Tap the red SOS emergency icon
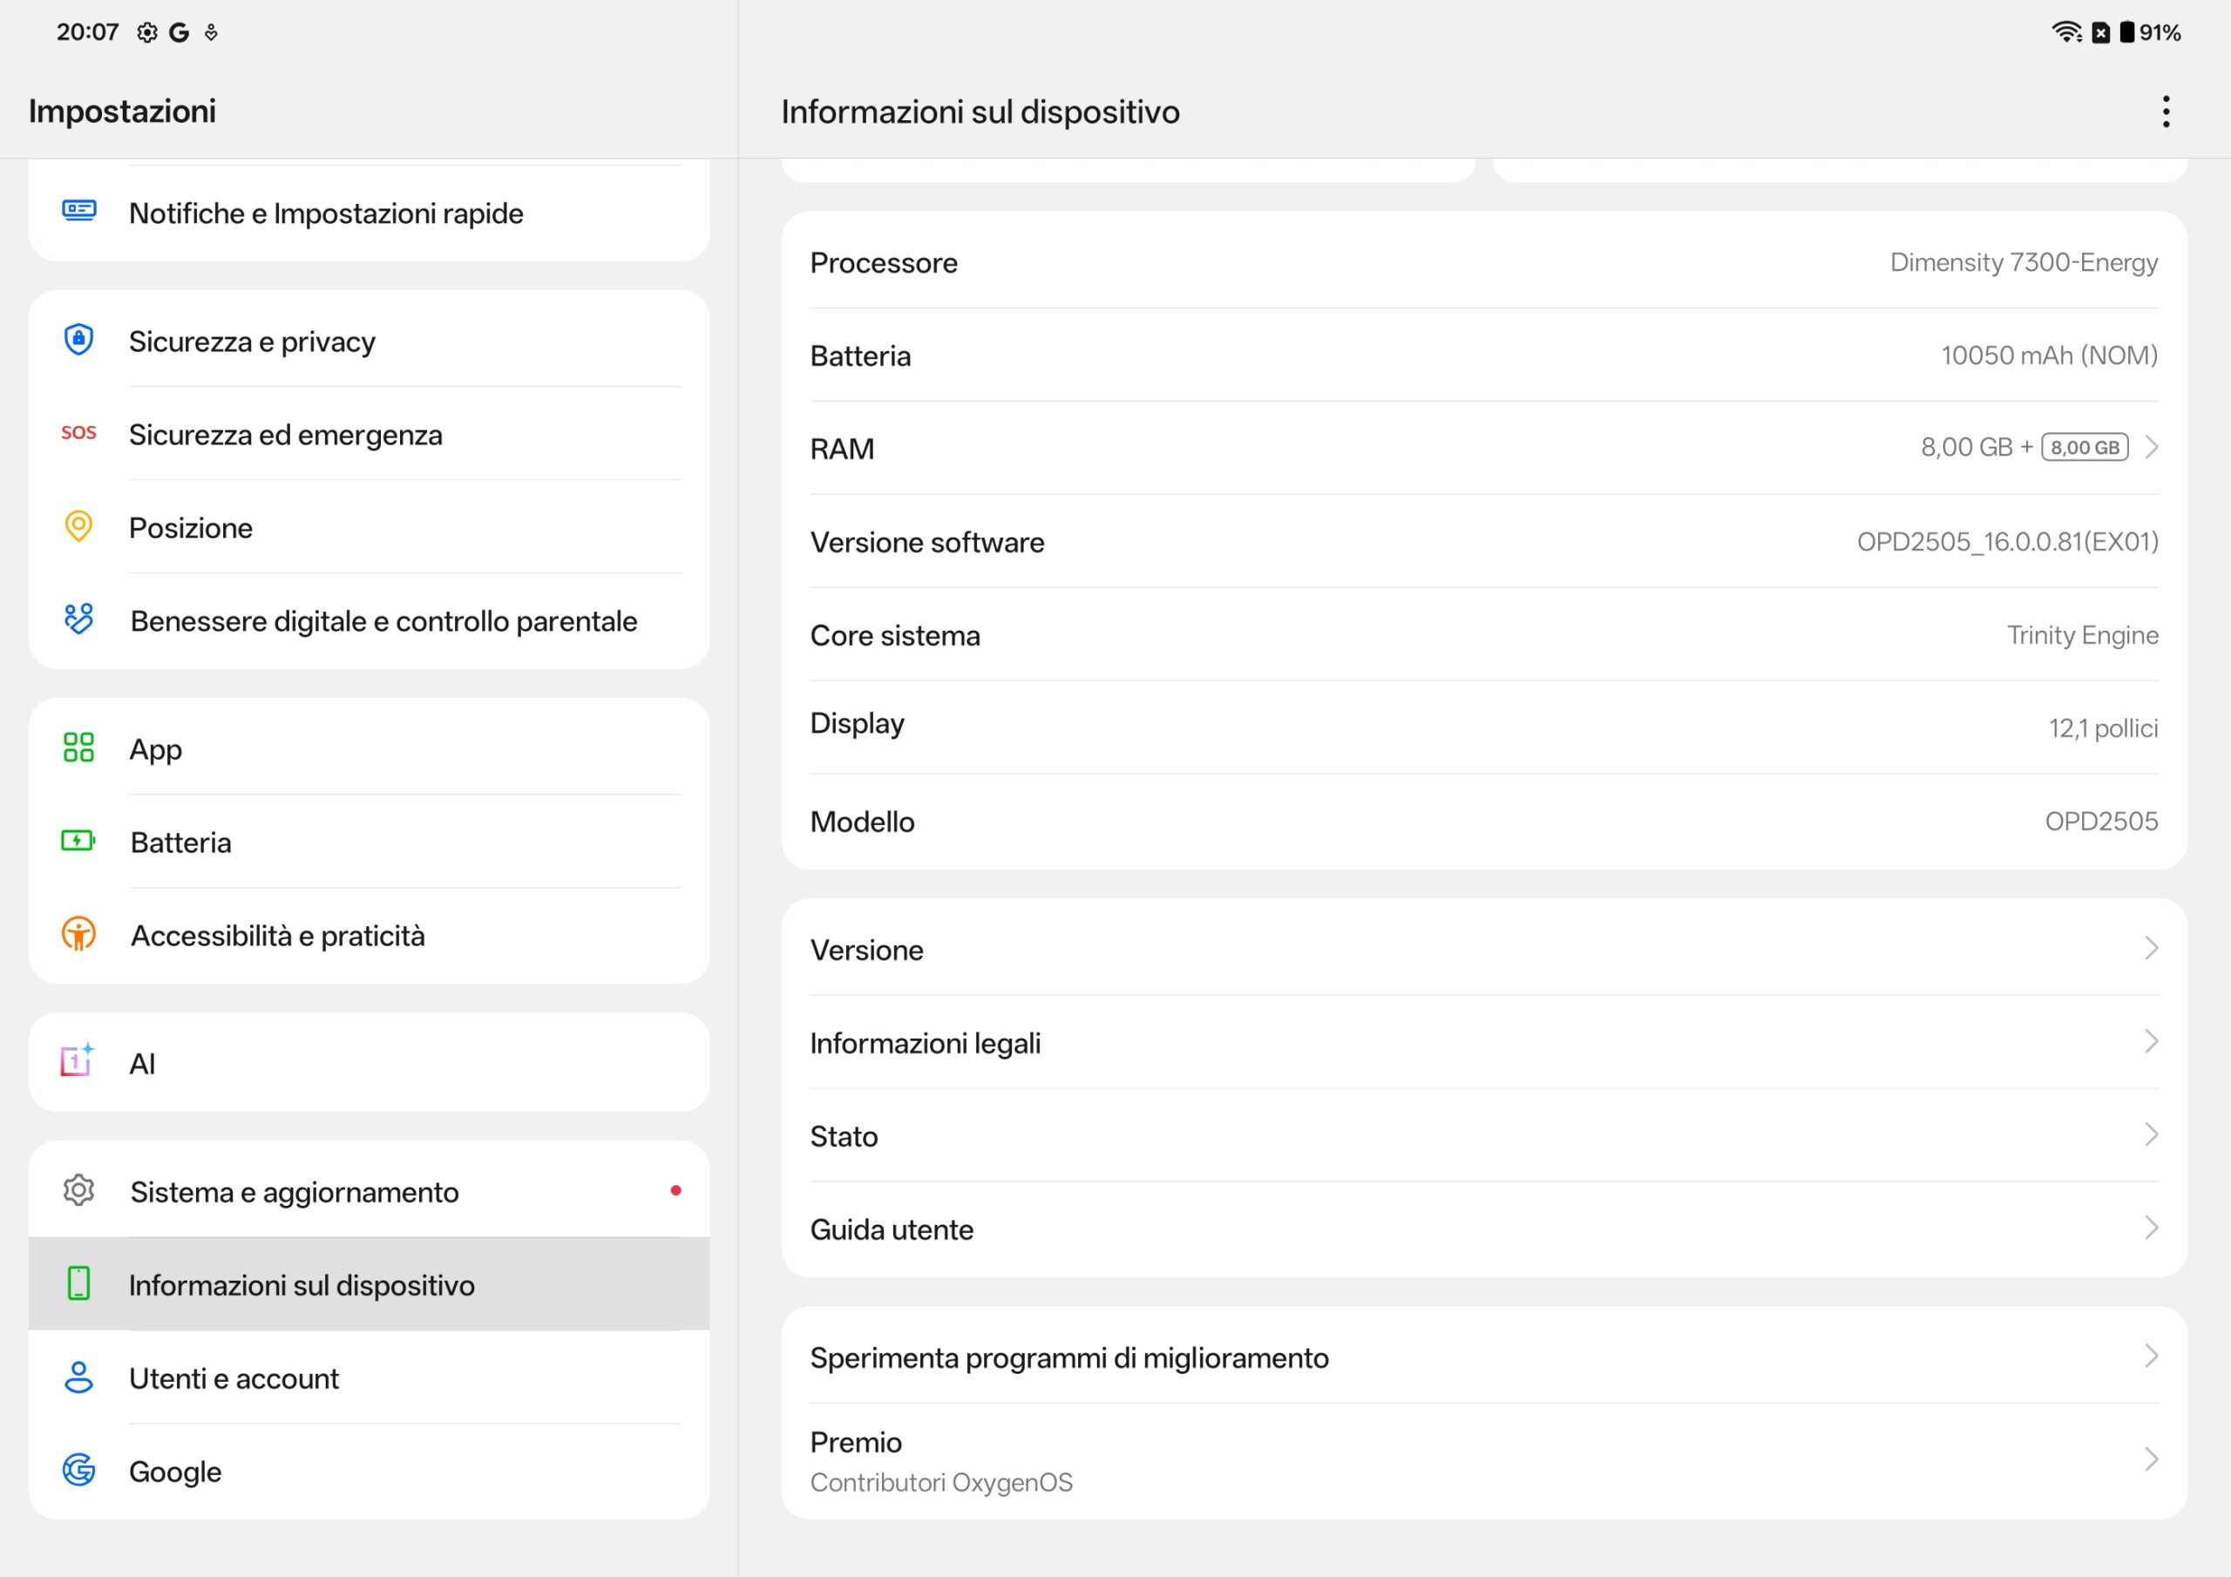Image resolution: width=2231 pixels, height=1577 pixels. 78,433
